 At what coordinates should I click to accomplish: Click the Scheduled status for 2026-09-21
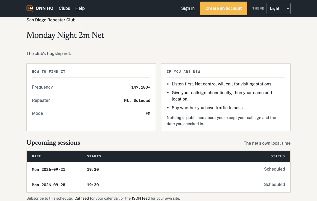tap(274, 169)
